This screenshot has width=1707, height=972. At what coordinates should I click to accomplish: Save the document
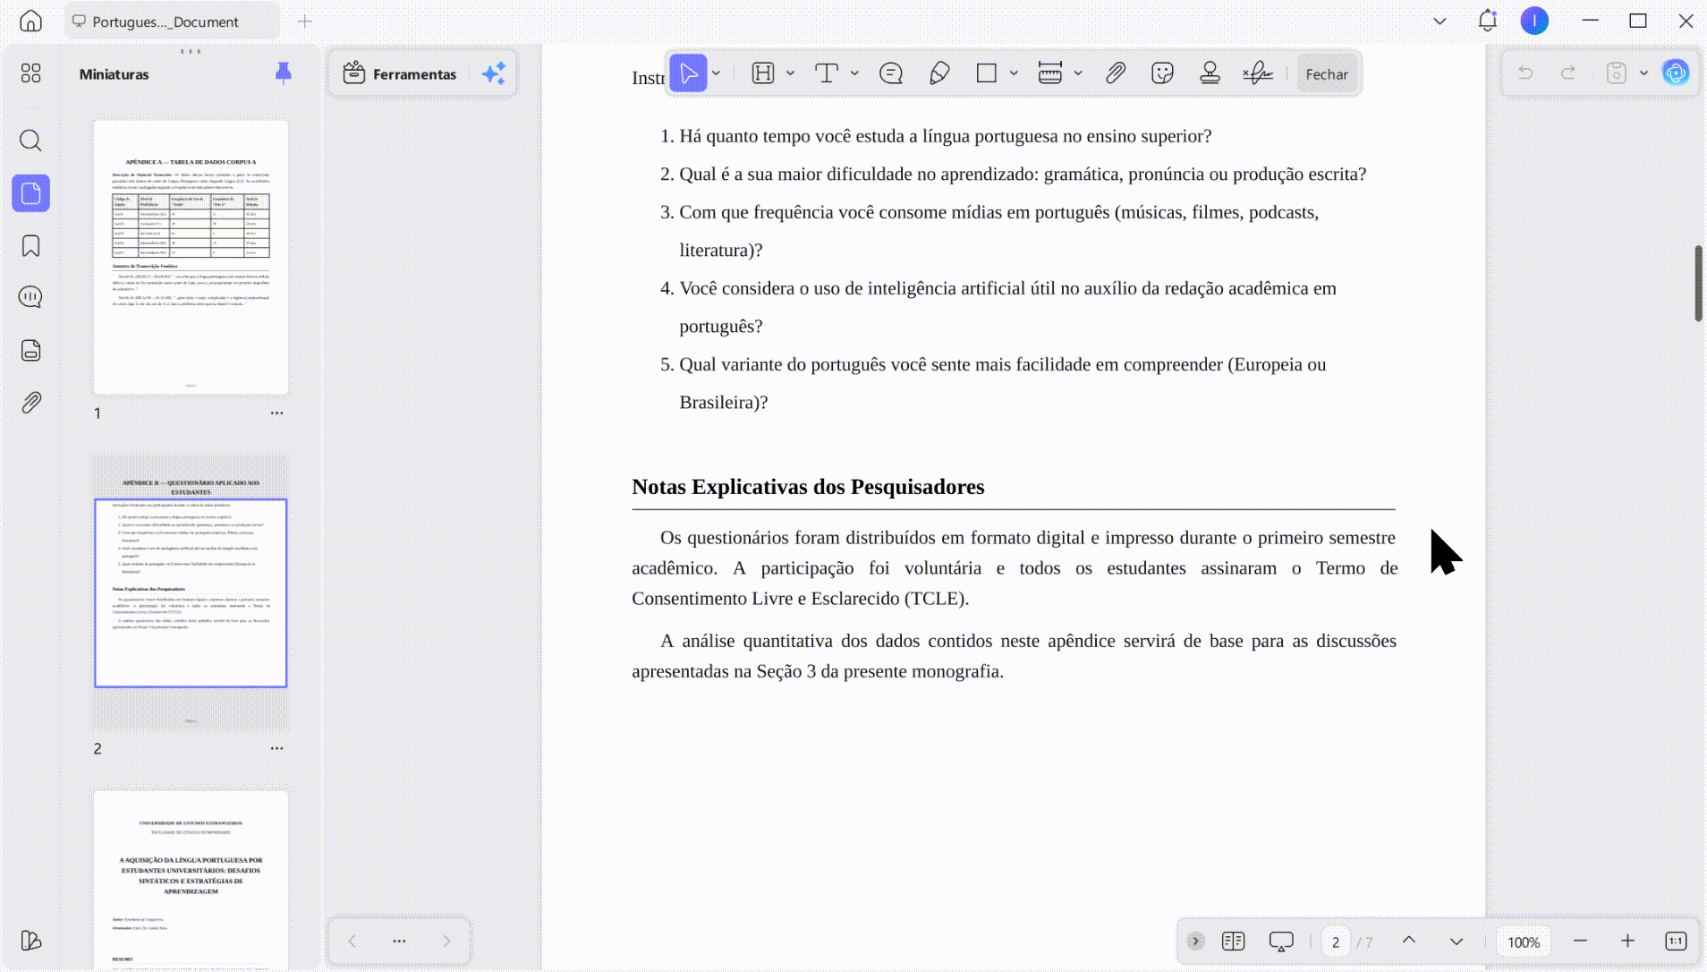tap(1616, 73)
